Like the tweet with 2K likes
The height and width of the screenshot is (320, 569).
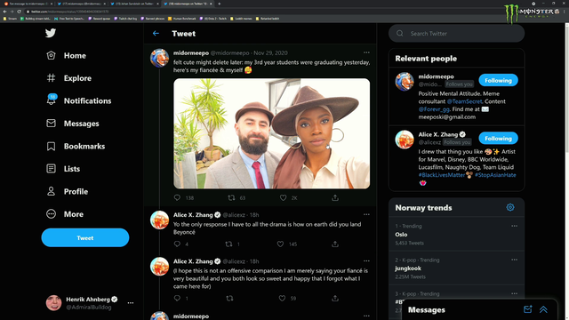tap(283, 197)
